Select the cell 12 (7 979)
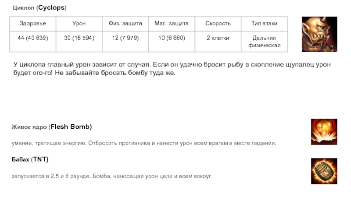This screenshot has height=197, width=351. tap(125, 38)
